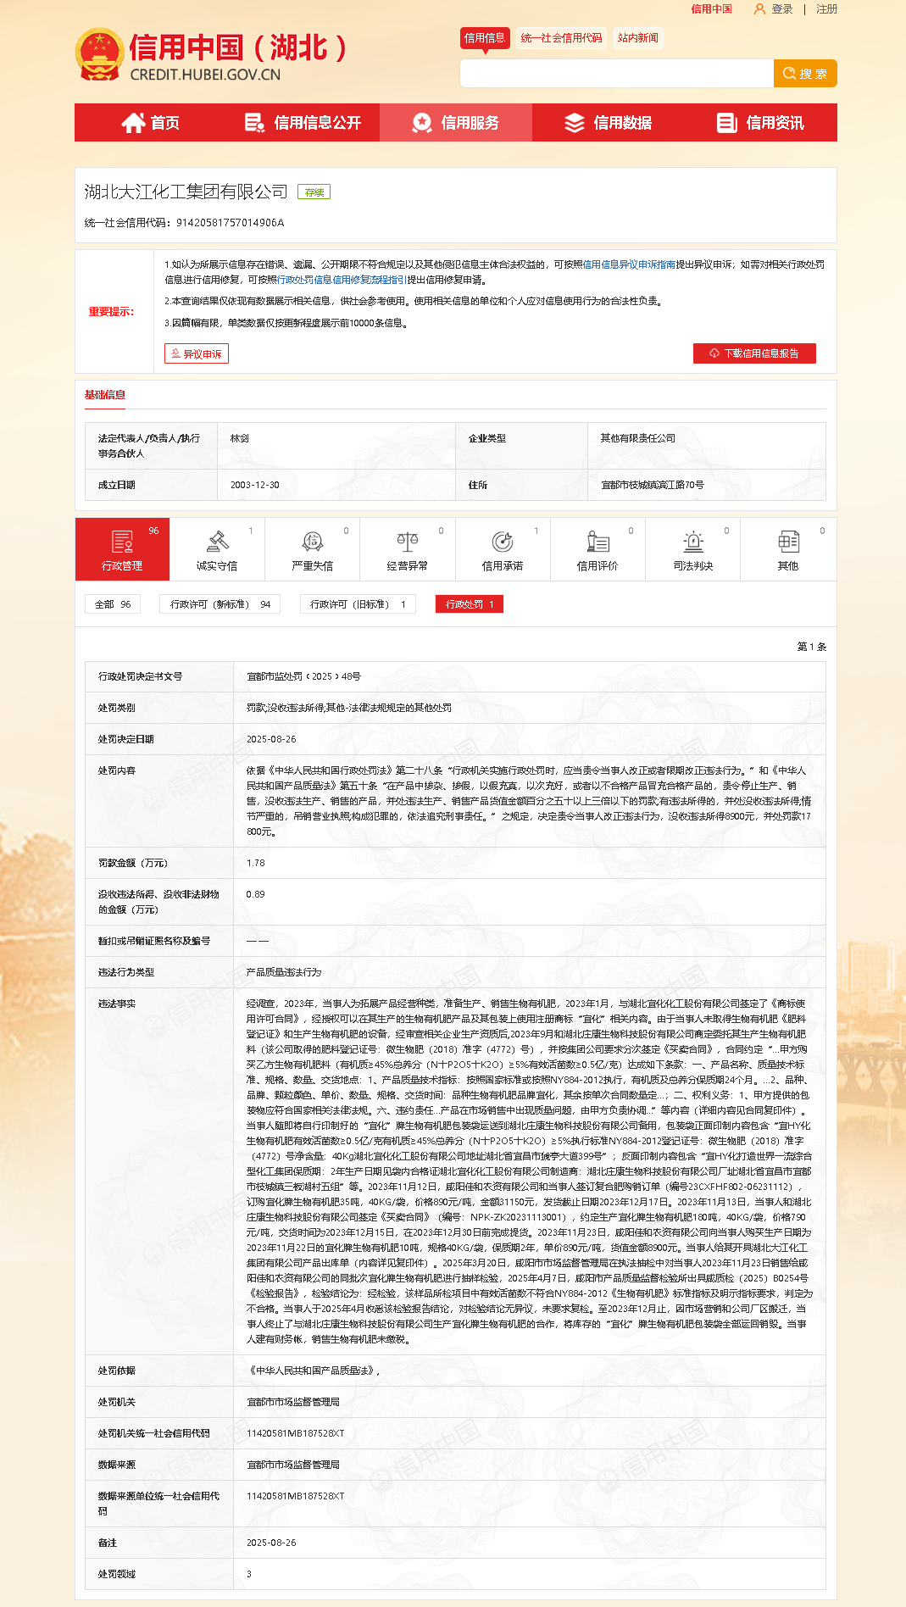Click penalty basis 《中华人民共和国产品质量法》
The image size is (906, 1607).
(x=311, y=1371)
